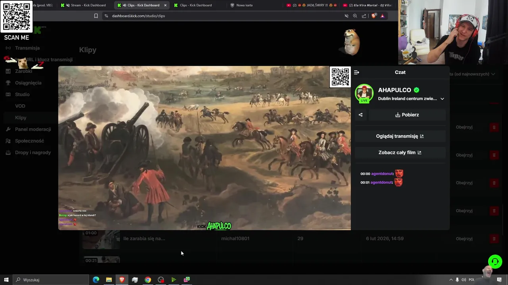The height and width of the screenshot is (285, 508).
Task: Select the agentdonut message at 00:00
Action: coord(382,174)
